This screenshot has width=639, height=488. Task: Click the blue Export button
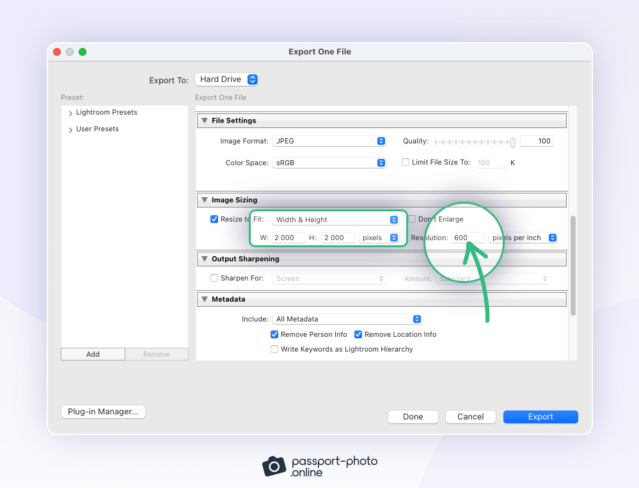click(540, 417)
